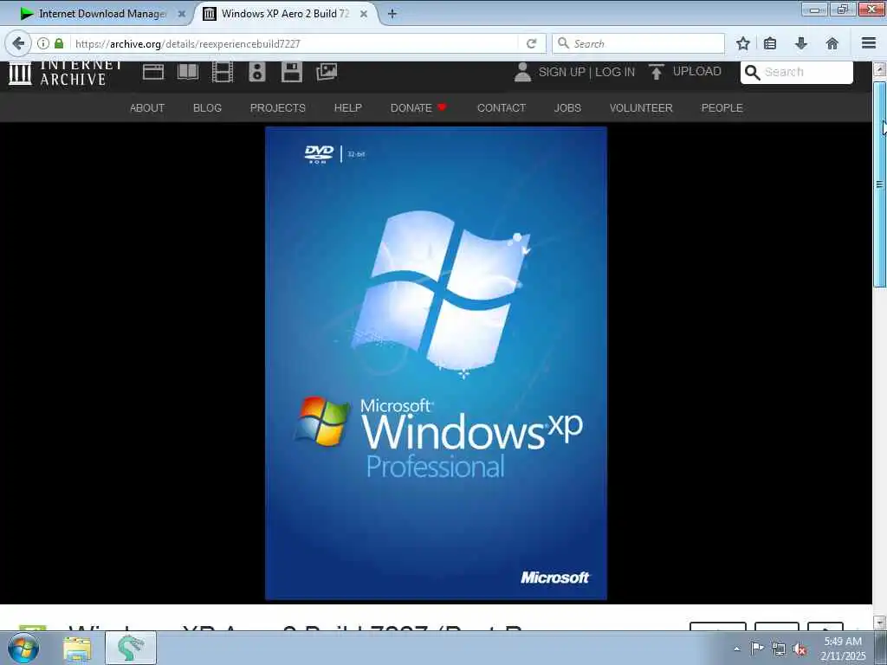Show hidden system tray icons
The width and height of the screenshot is (887, 665).
point(736,649)
